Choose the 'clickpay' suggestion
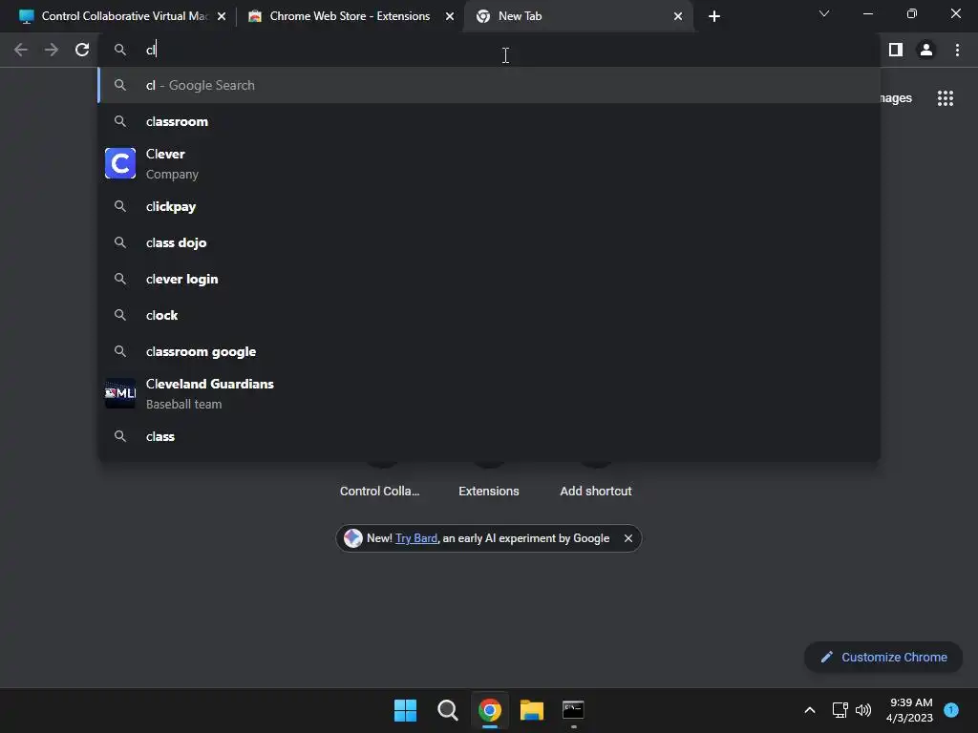The image size is (978, 733). 489,206
